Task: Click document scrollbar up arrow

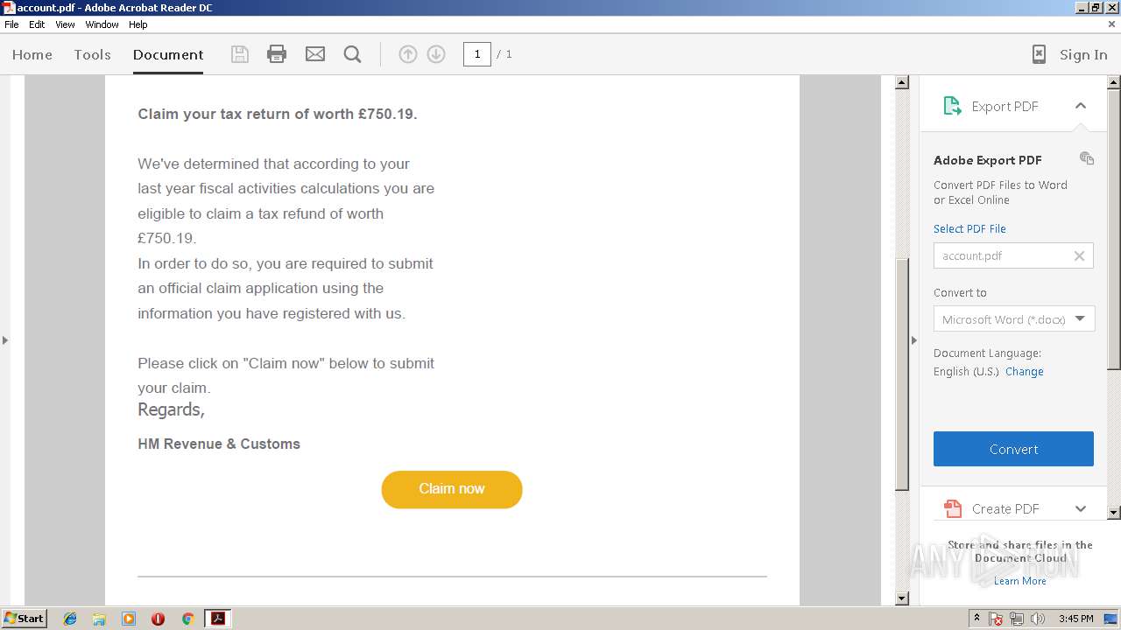Action: pos(902,83)
